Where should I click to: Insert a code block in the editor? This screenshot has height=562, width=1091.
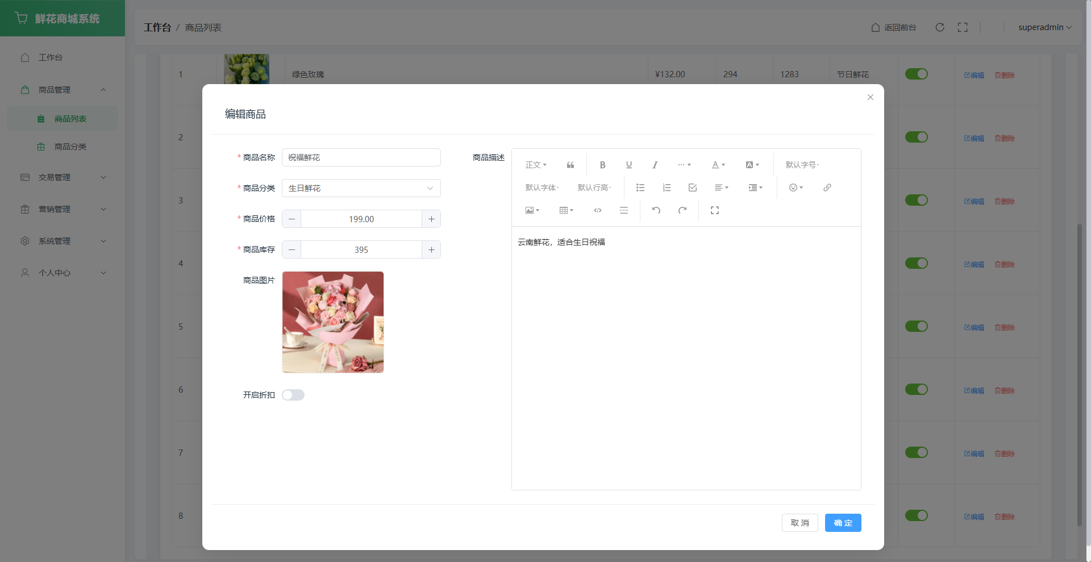(597, 210)
